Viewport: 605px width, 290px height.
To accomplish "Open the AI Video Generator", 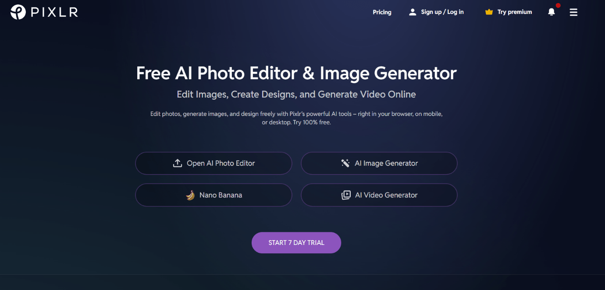I will click(379, 195).
